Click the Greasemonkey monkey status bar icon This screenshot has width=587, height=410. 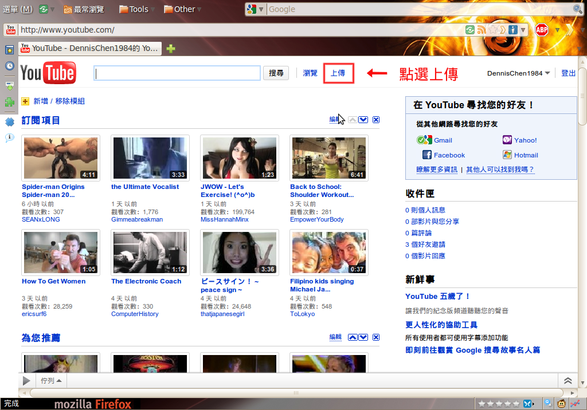[561, 403]
